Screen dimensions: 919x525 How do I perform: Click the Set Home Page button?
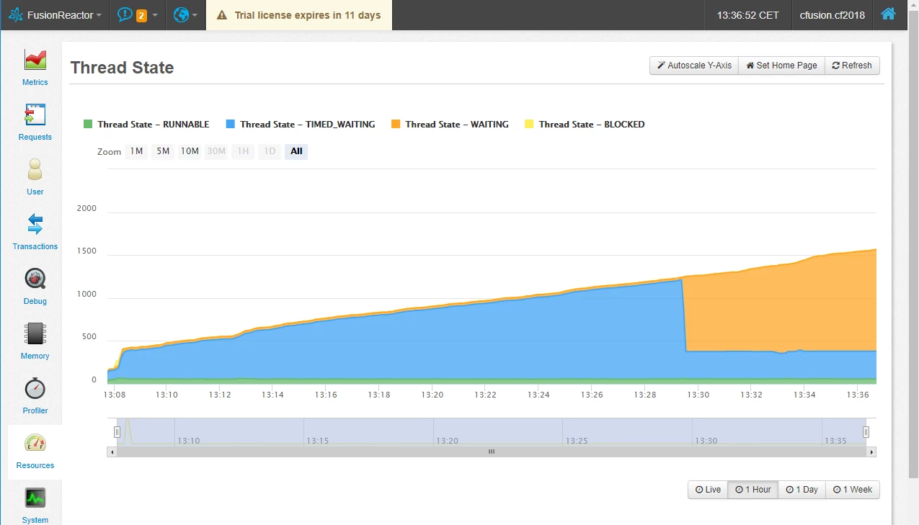tap(781, 66)
